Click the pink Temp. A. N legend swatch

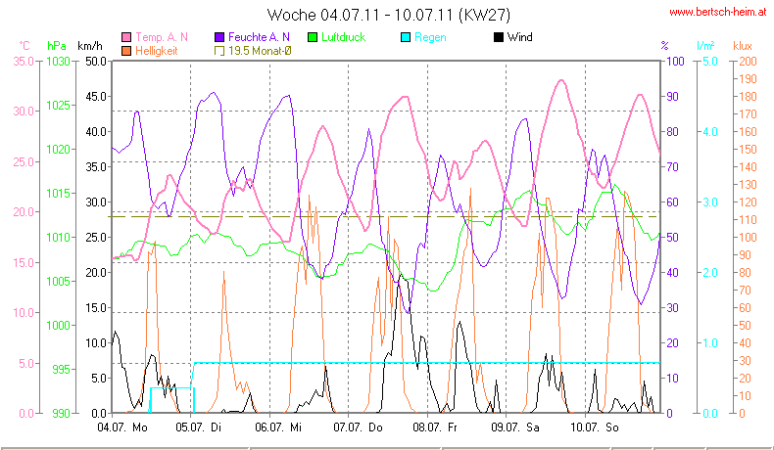(x=126, y=37)
